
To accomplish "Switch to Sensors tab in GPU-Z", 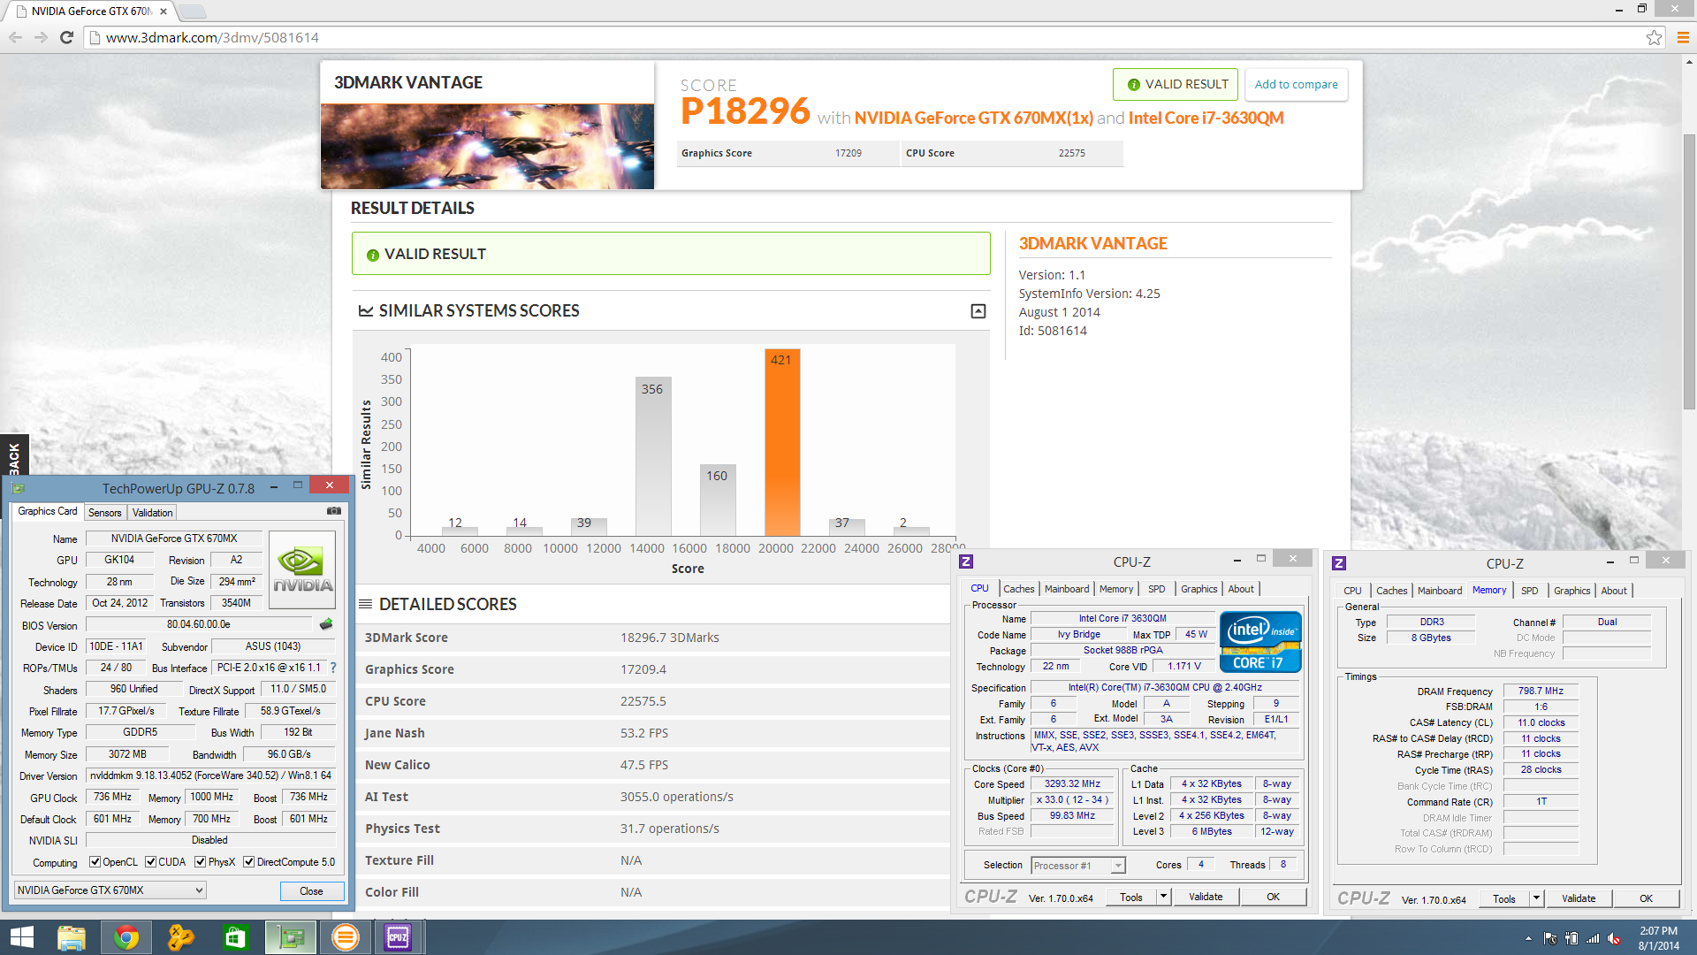I will (x=105, y=513).
